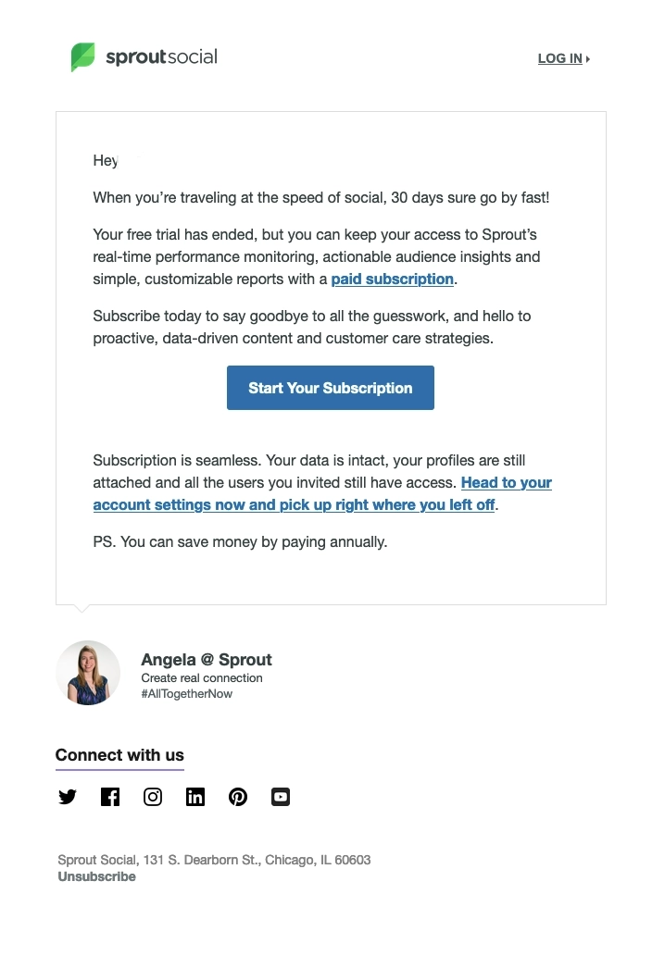Click the #AllTogetherNow hashtag
Viewport: 665px width, 956px height.
(x=188, y=692)
